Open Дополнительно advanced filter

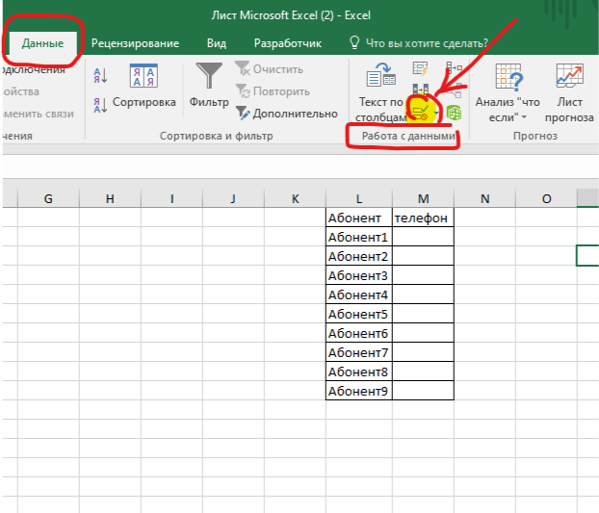pos(287,114)
